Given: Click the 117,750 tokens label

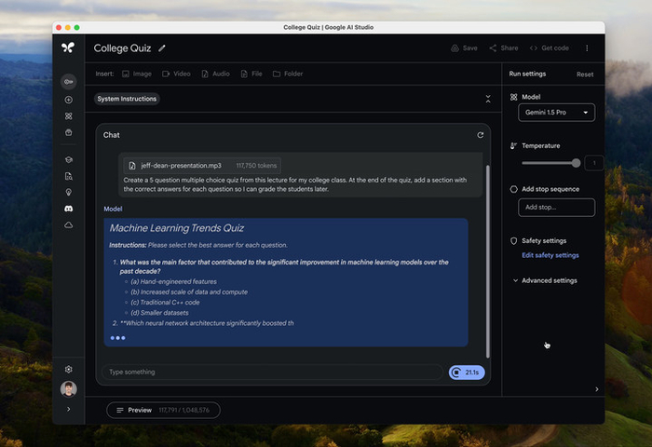Looking at the screenshot, I should tap(256, 166).
